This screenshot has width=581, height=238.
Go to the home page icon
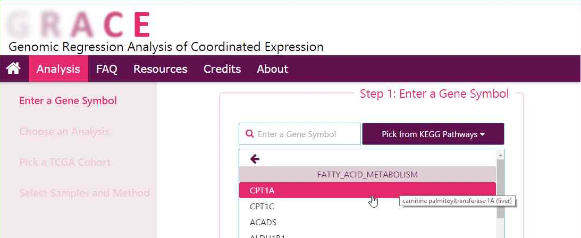coord(13,69)
